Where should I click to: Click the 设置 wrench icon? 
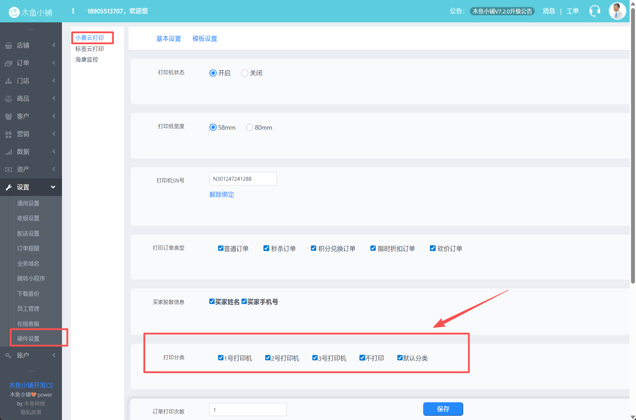click(8, 187)
